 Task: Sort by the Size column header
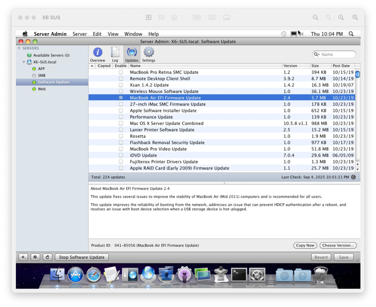(x=320, y=66)
